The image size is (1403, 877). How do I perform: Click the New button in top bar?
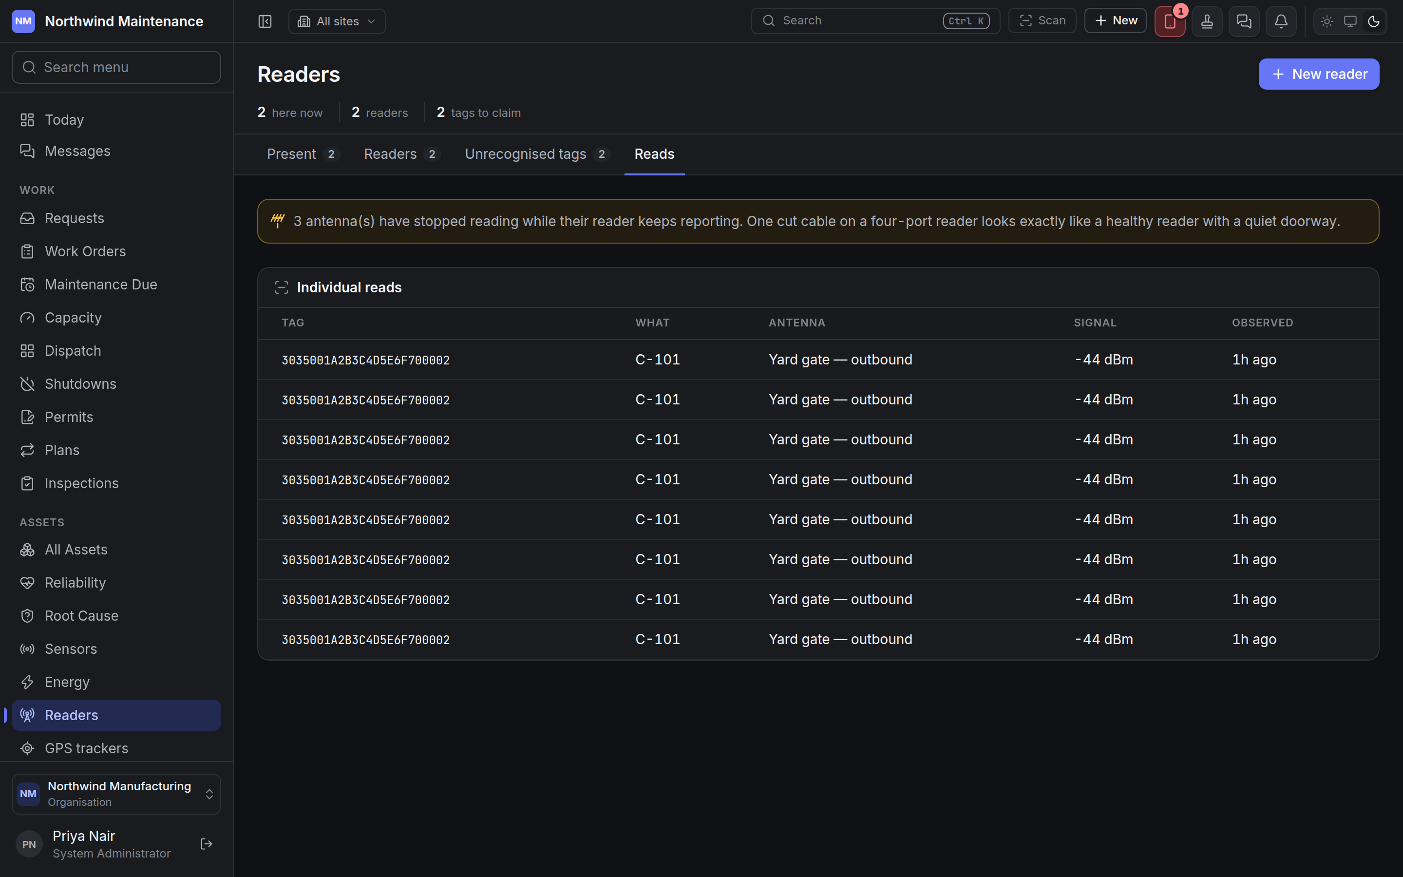(x=1116, y=21)
